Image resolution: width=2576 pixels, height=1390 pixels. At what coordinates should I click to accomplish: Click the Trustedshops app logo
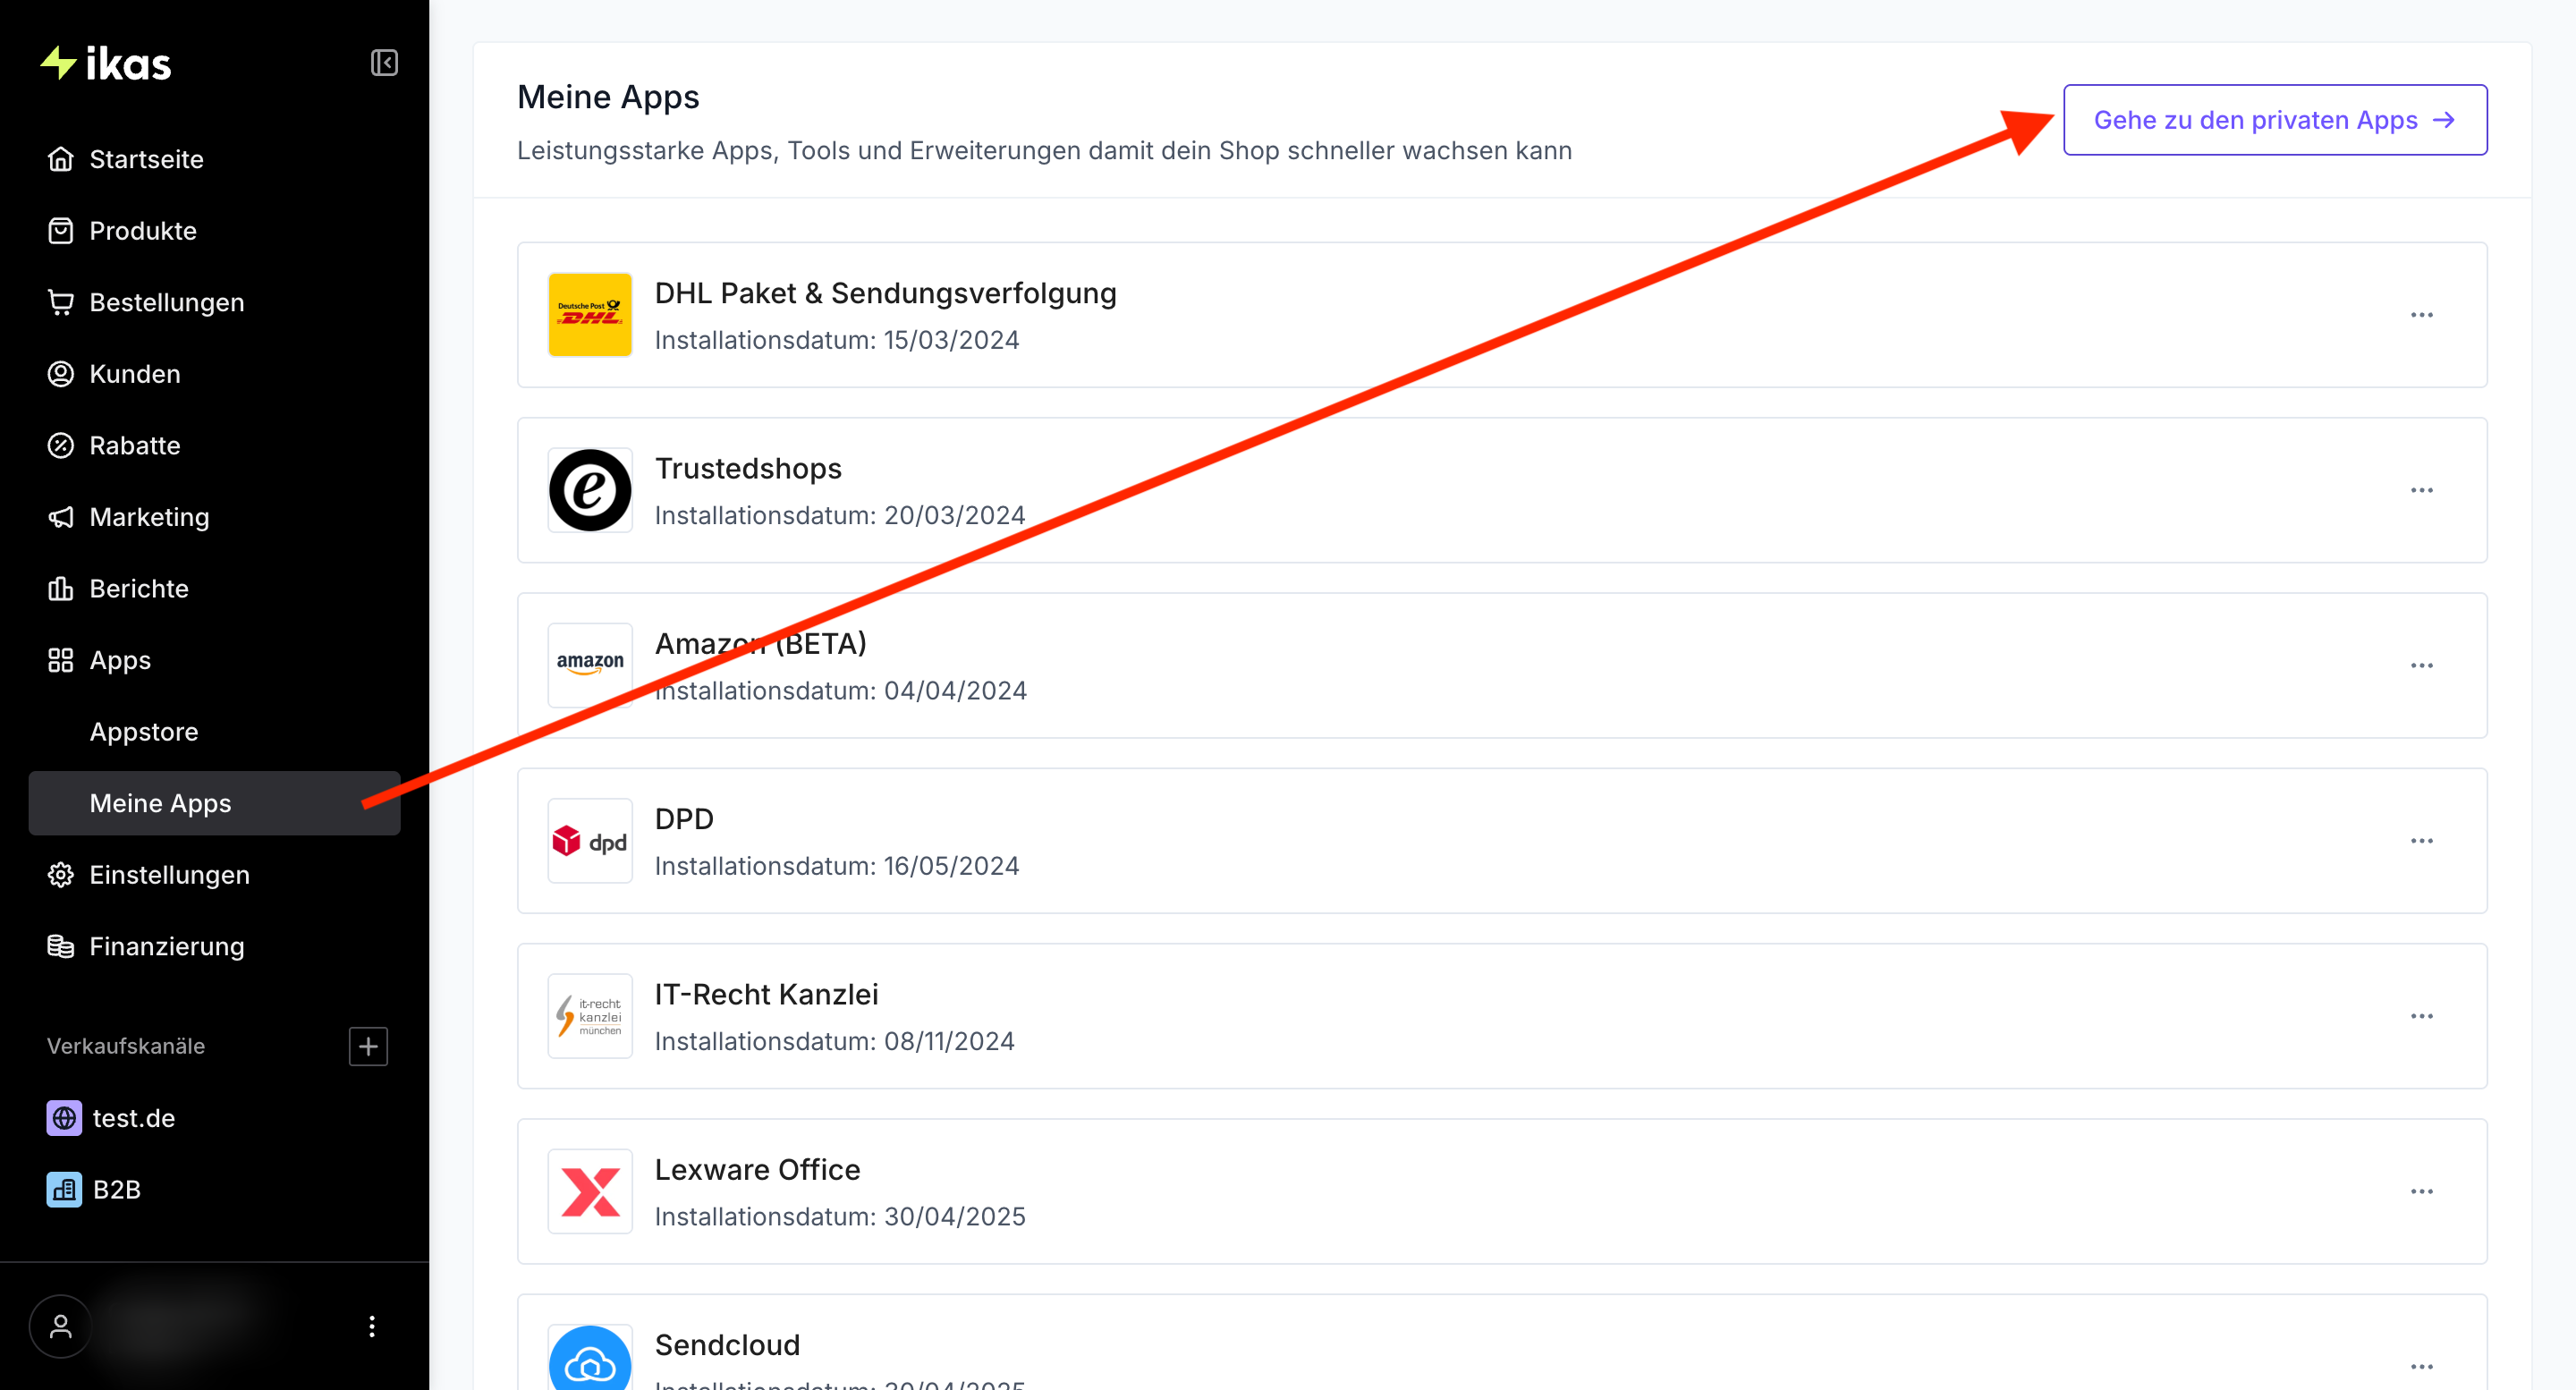(590, 490)
